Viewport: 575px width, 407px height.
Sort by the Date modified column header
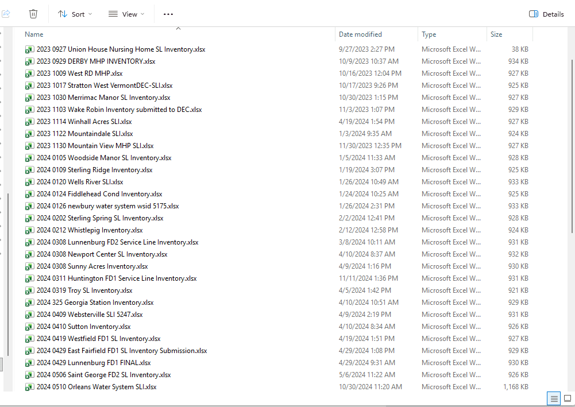[360, 34]
